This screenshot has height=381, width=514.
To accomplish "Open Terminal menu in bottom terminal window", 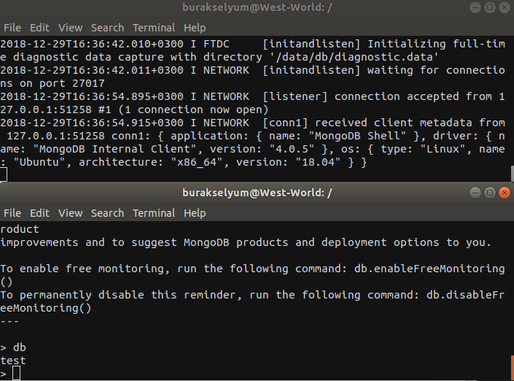I will tap(154, 213).
